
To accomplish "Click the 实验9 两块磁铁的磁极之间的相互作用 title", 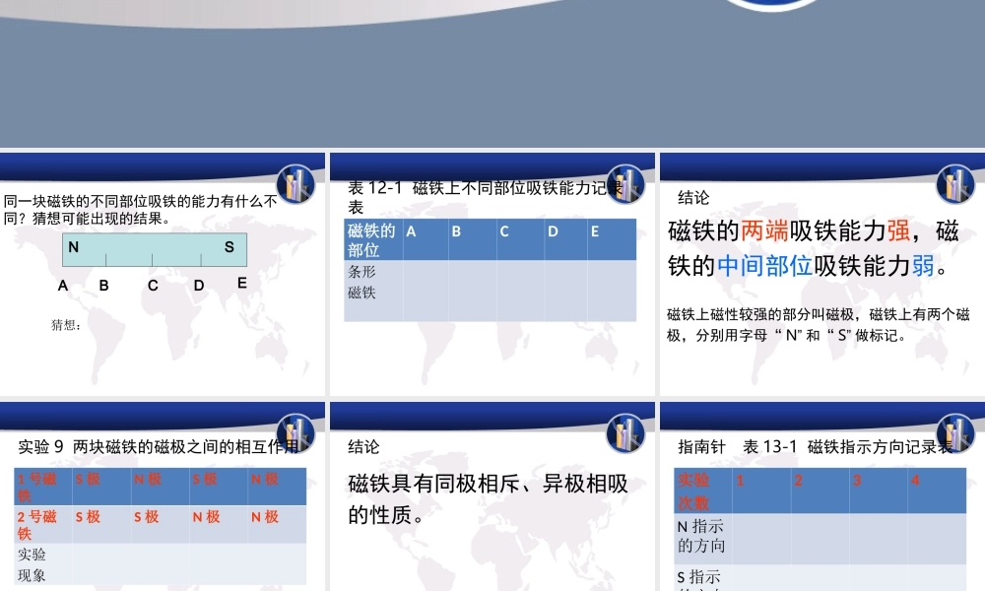I will click(x=158, y=445).
